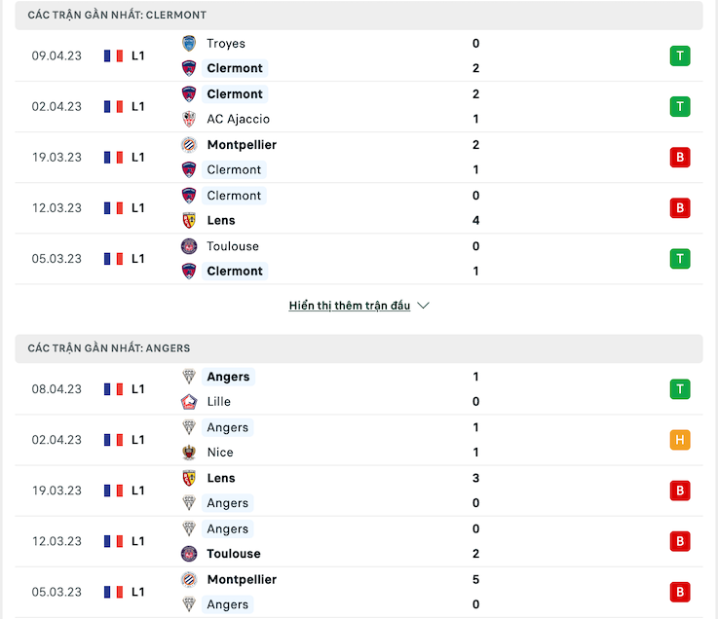718x619 pixels.
Task: Click the Các trận gần nhất: Angers header
Action: click(x=359, y=348)
